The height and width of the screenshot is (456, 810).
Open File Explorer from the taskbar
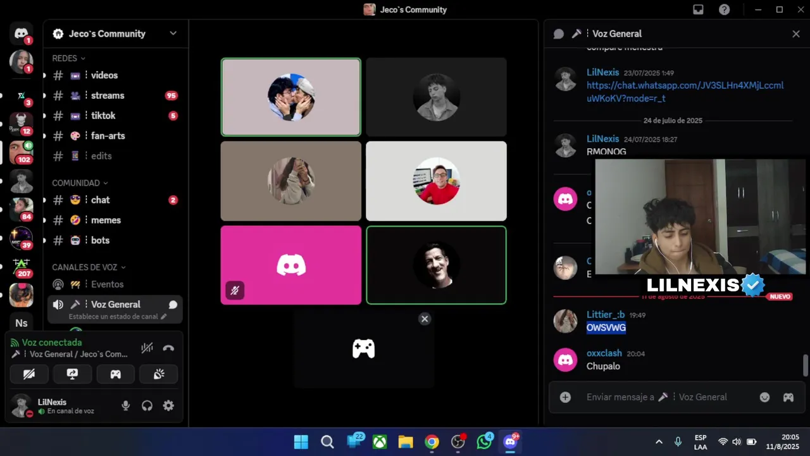(x=406, y=441)
